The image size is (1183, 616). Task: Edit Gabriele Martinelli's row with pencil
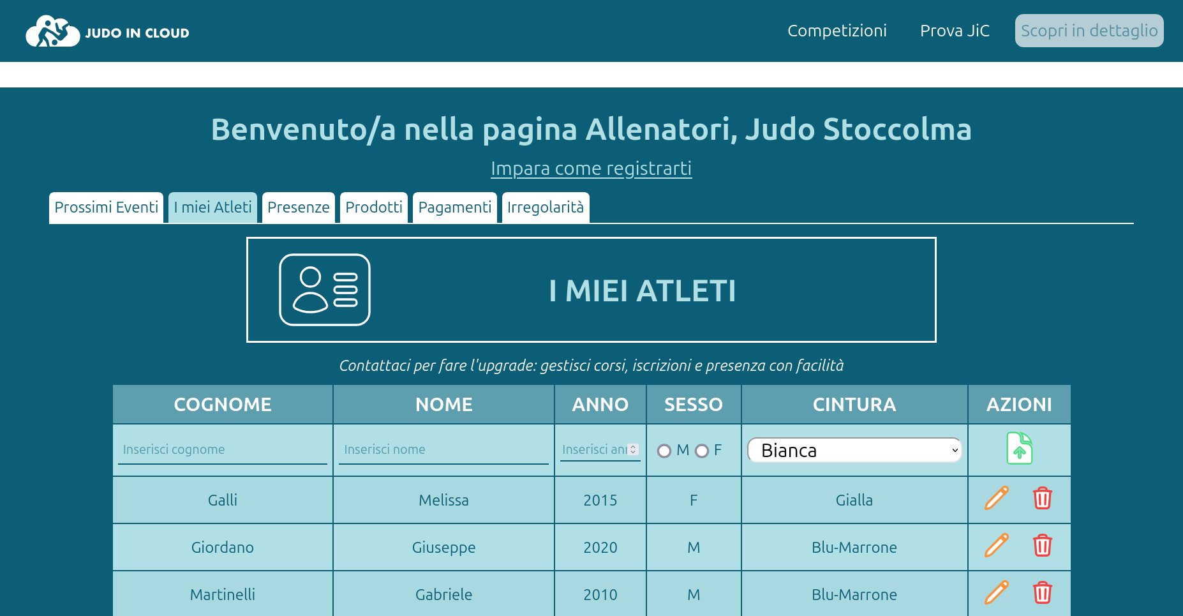tap(996, 593)
